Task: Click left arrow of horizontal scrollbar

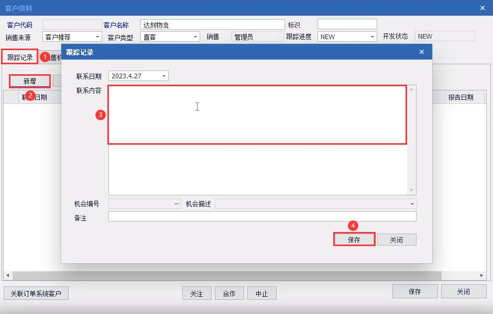Action: [x=7, y=275]
